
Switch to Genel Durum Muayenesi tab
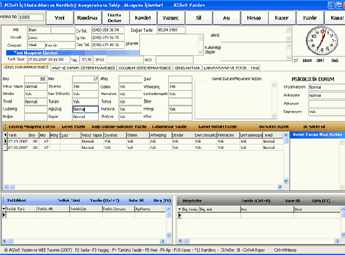click(x=26, y=68)
